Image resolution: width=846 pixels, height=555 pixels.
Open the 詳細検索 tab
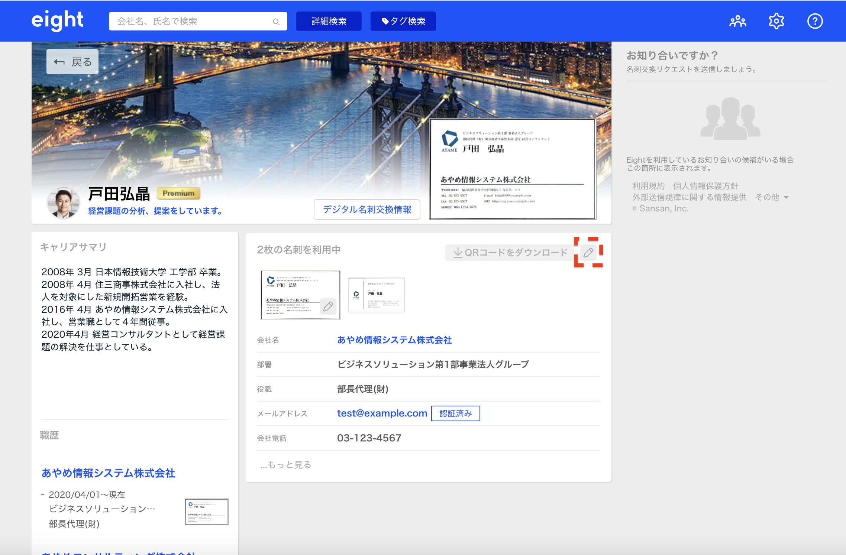point(329,21)
